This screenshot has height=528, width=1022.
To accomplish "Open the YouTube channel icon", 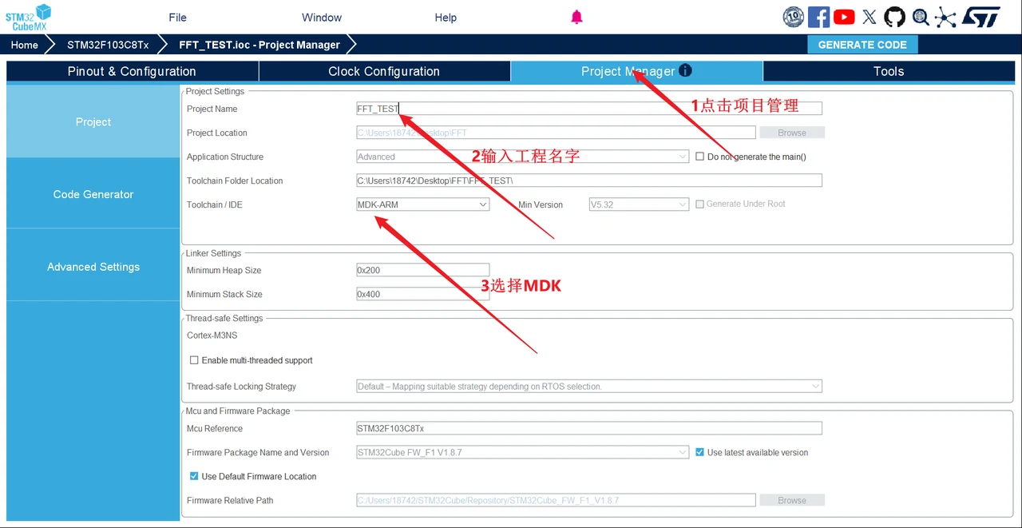I will point(844,17).
